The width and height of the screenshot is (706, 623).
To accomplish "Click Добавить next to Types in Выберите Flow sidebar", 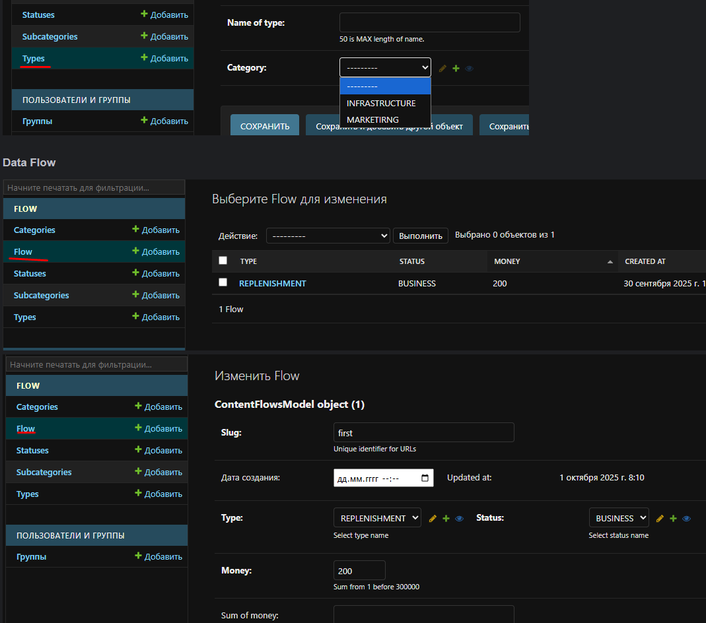I will pos(156,317).
